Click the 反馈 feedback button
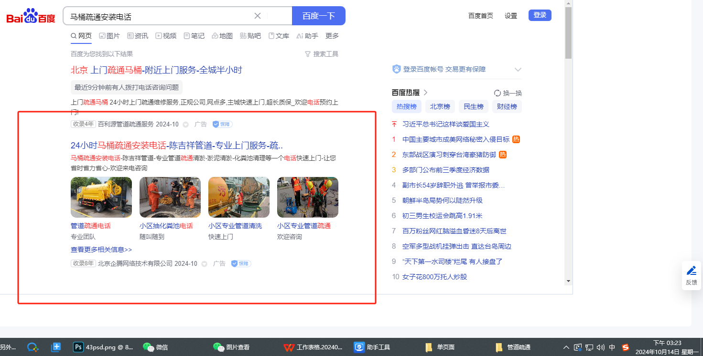The image size is (703, 356). coord(692,275)
